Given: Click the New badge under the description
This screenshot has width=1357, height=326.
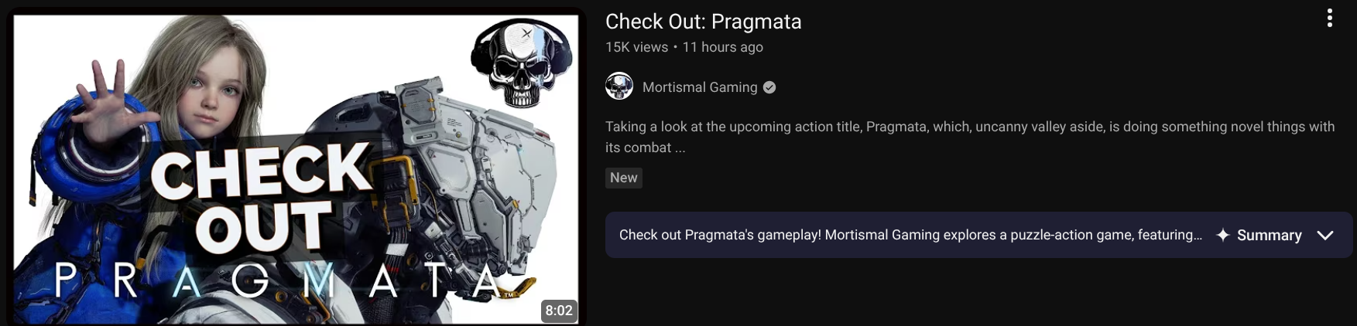Looking at the screenshot, I should tap(624, 178).
